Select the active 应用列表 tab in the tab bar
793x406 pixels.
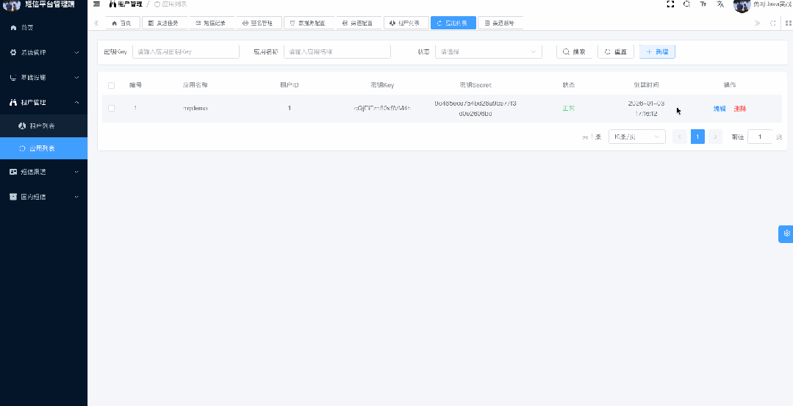coord(453,23)
